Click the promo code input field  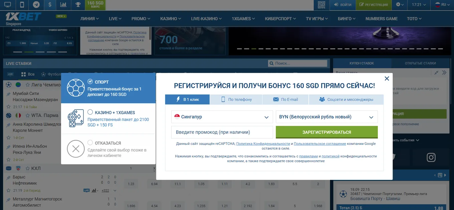222,132
